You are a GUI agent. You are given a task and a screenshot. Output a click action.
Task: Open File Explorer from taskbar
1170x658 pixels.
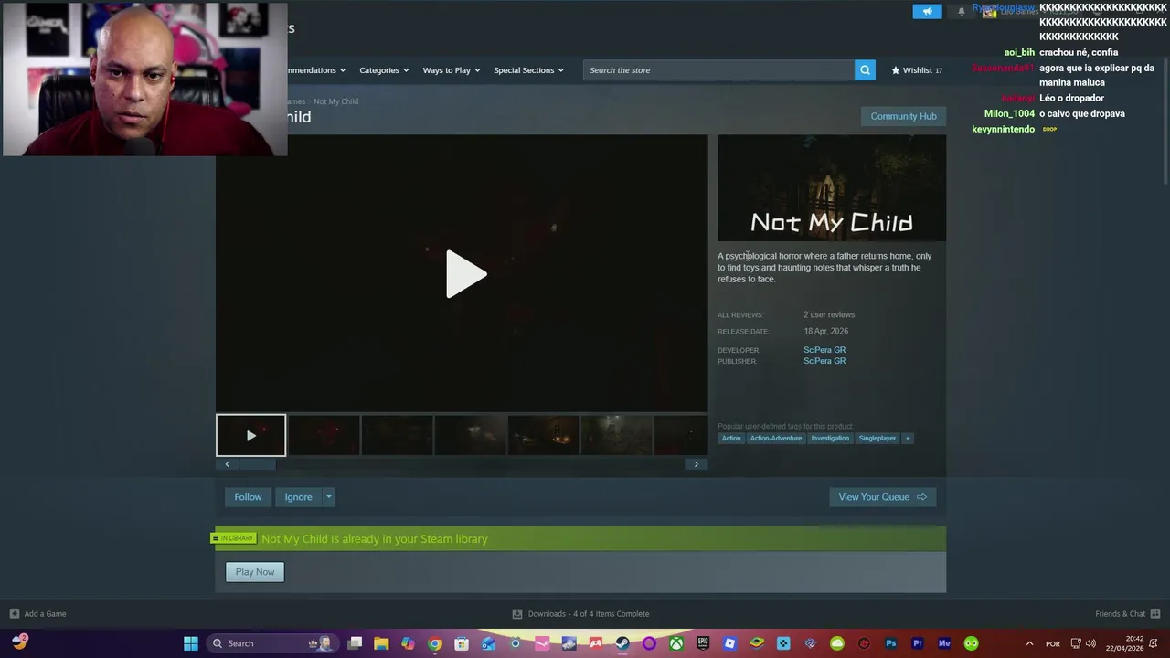pos(381,643)
